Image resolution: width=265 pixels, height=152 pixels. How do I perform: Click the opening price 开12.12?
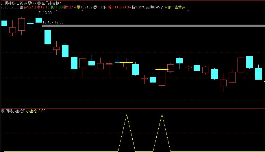point(30,7)
